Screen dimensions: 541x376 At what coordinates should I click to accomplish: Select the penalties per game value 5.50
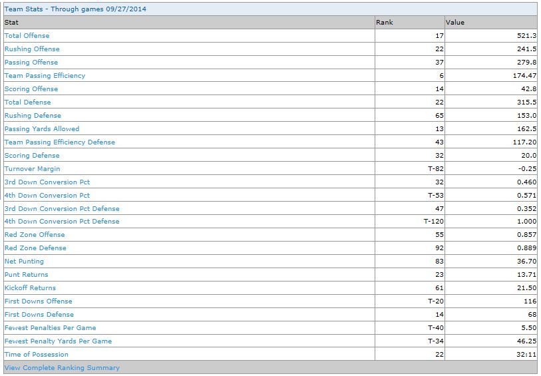(x=528, y=327)
